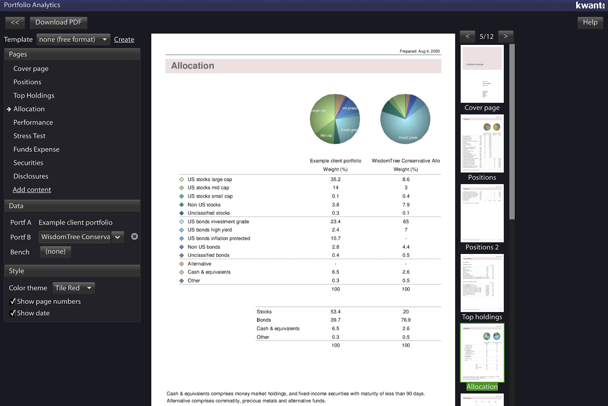The width and height of the screenshot is (608, 406).
Task: Click Download PDF button
Action: point(59,22)
